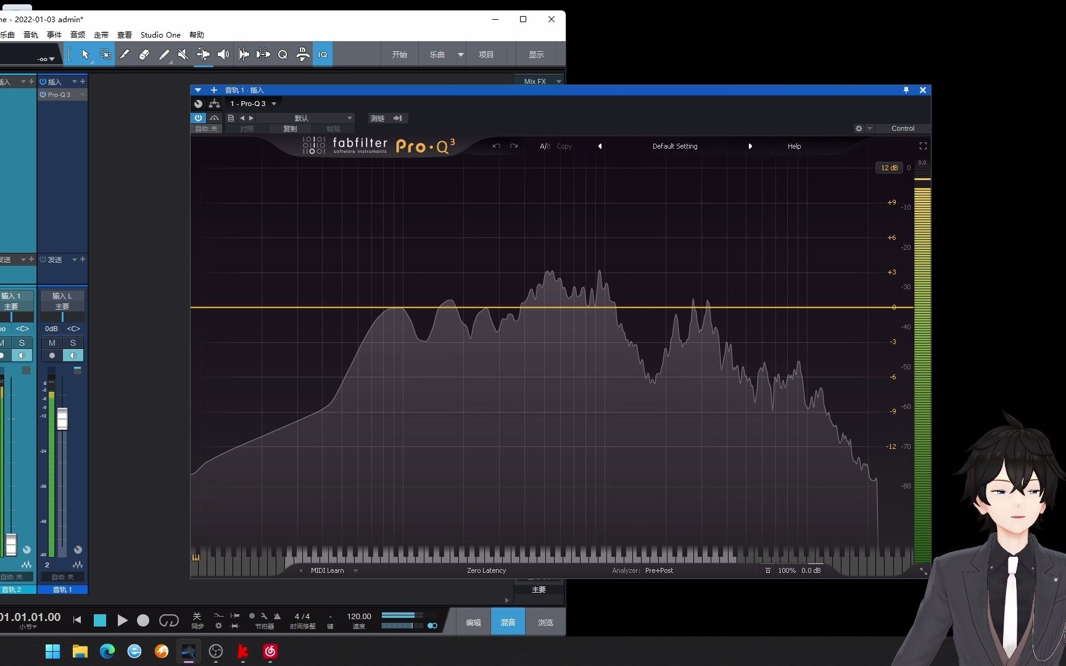Open the 乐曲 song page
Image resolution: width=1066 pixels, height=666 pixels.
click(x=437, y=54)
